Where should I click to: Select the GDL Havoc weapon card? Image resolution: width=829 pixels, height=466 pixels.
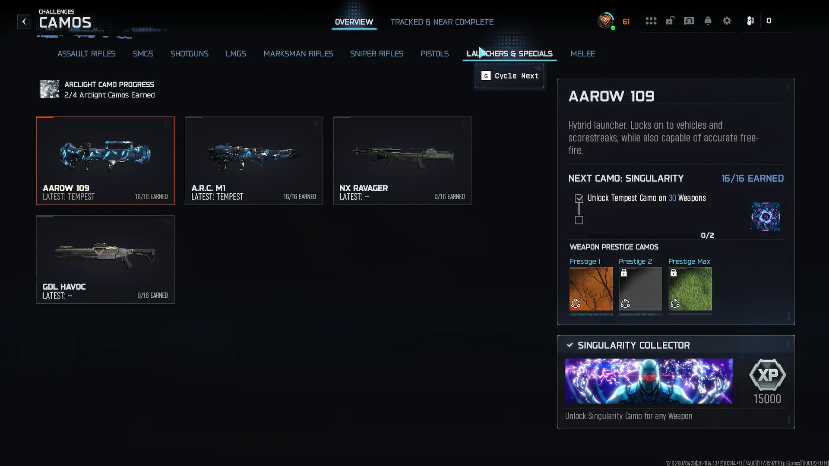click(x=105, y=259)
